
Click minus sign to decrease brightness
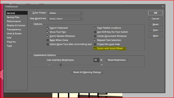point(49,65)
